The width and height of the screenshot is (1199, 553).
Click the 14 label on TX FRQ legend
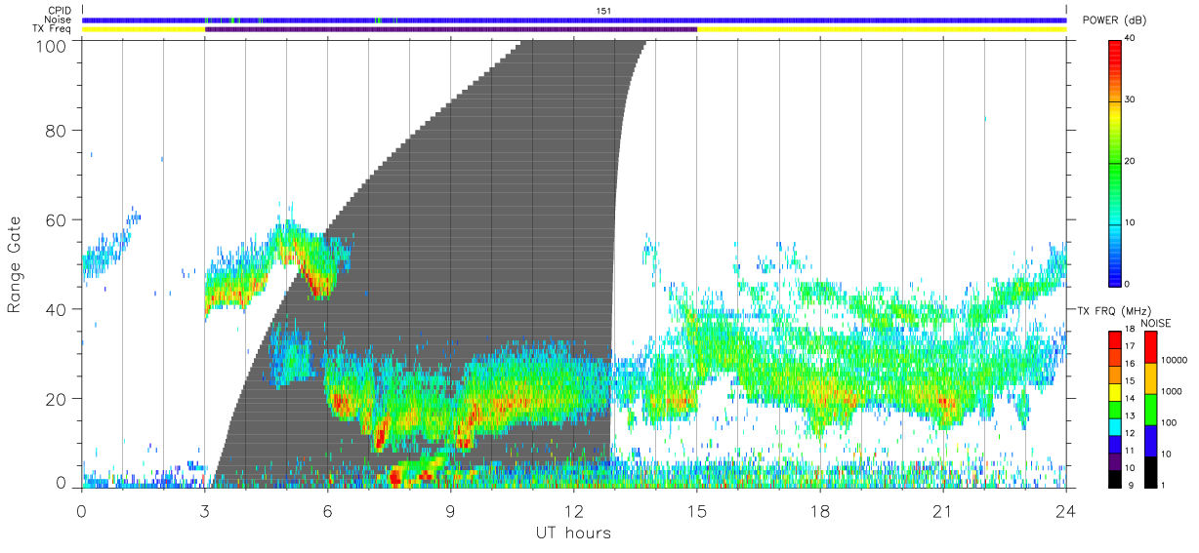(1129, 399)
